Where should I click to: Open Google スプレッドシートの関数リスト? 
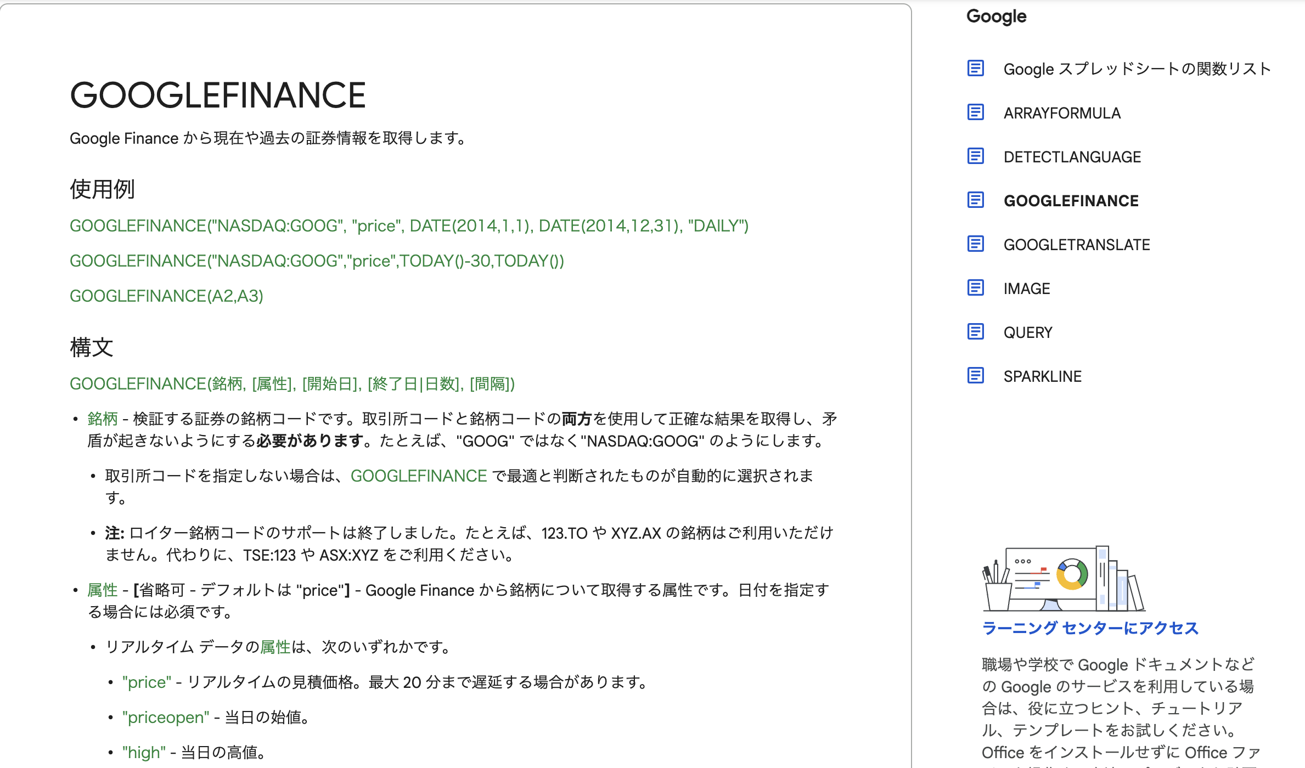1136,69
